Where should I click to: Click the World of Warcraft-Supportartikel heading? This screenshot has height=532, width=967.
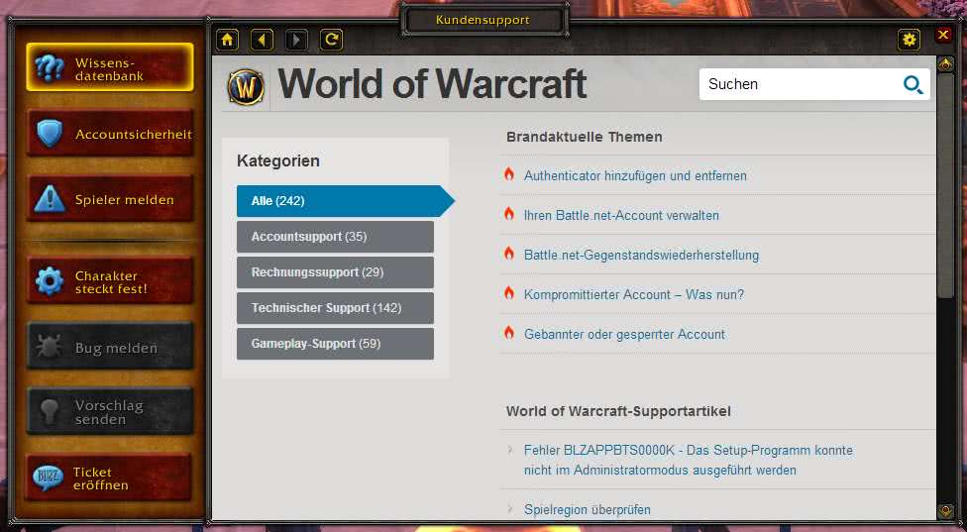(618, 411)
